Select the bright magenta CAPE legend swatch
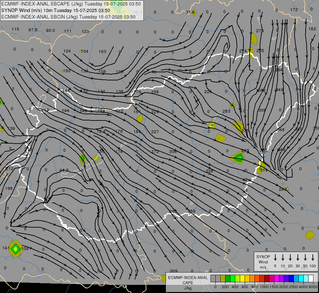This screenshot has width=319, height=293. (x=277, y=279)
